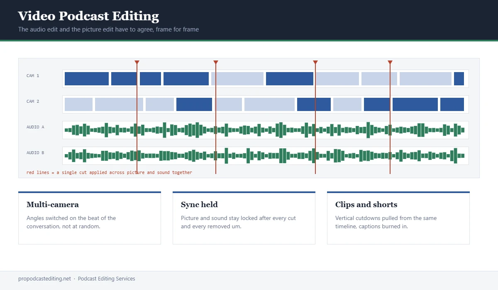Select the last dark clip in CAM 2 track

(x=452, y=104)
